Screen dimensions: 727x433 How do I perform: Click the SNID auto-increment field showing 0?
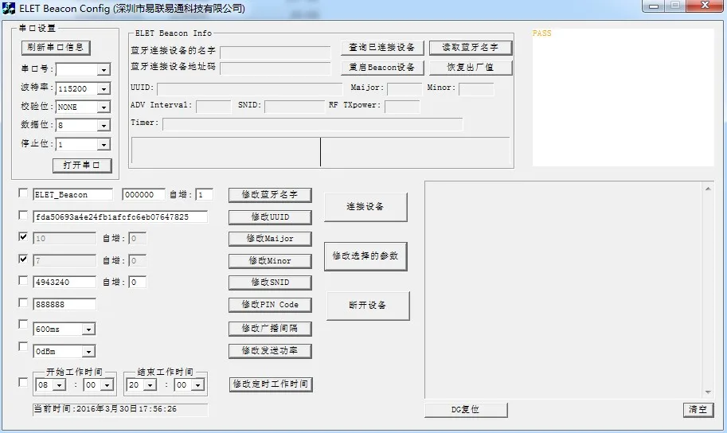138,283
